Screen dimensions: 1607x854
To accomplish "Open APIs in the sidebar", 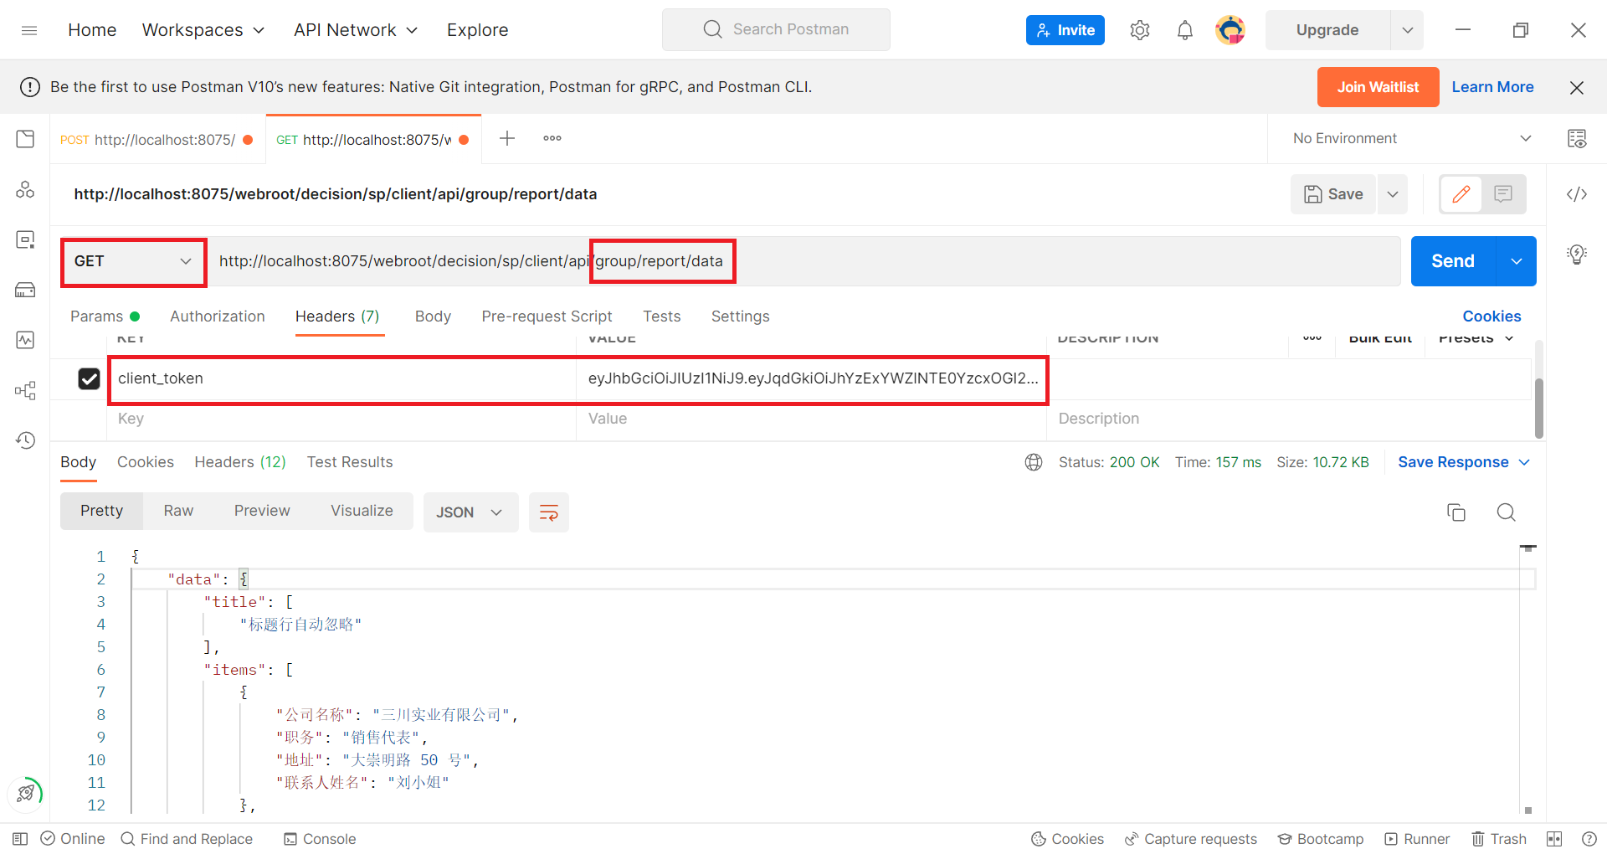I will click(25, 189).
